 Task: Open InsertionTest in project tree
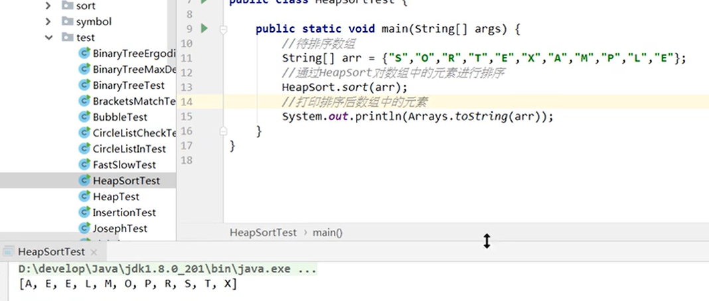[x=124, y=213]
